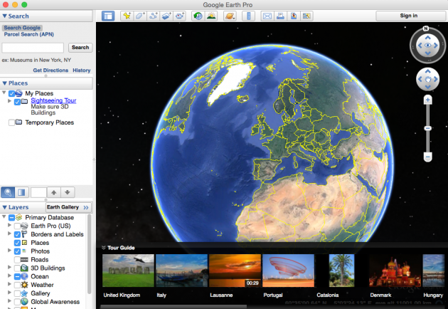The image size is (448, 309).
Task: Open the Sightseeing Tour link
Action: pos(53,101)
